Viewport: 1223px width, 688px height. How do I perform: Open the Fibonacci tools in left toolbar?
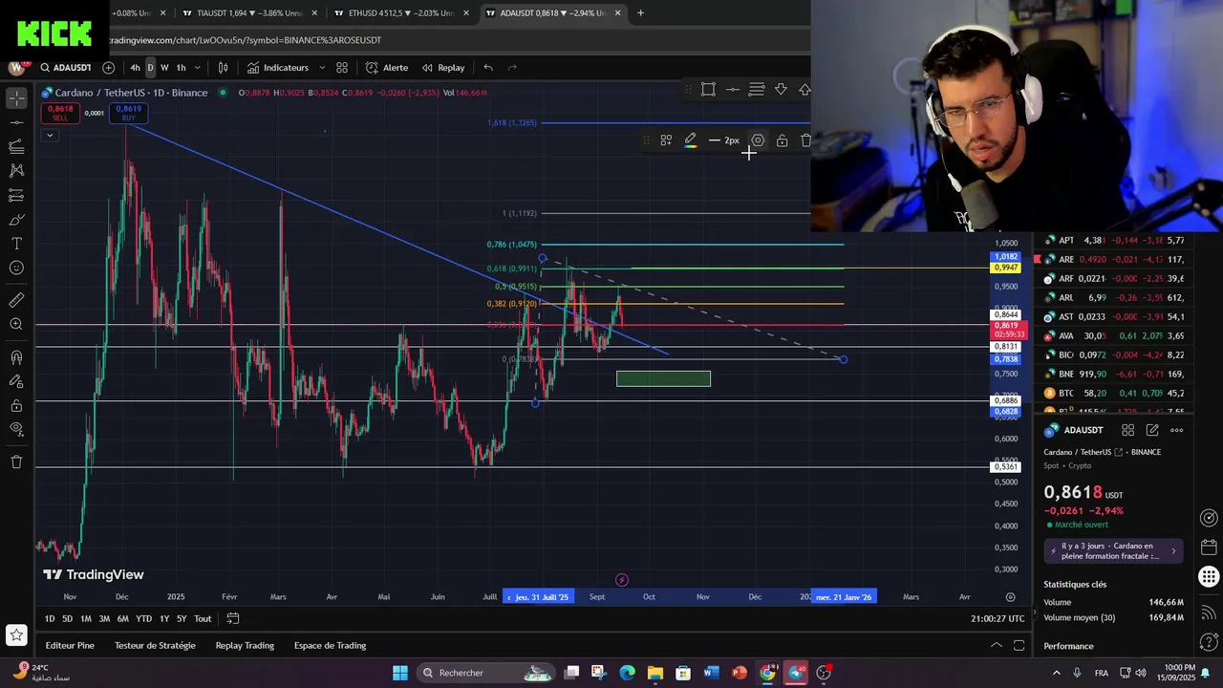[x=16, y=146]
